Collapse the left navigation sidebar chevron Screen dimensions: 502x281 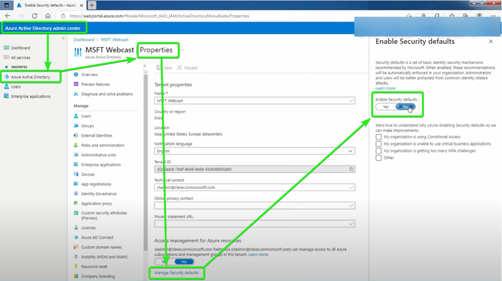coord(63,39)
